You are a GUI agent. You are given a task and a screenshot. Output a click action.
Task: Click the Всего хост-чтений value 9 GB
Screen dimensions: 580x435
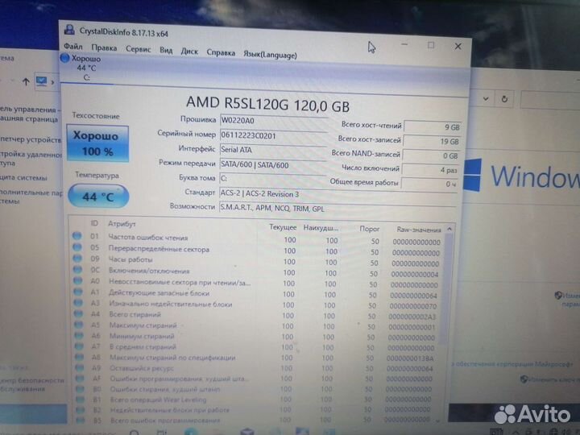click(432, 127)
